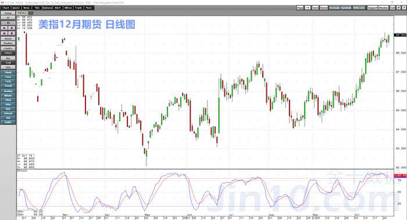407x220 pixels.
Task: Click the Trade button
Action: pos(78,8)
